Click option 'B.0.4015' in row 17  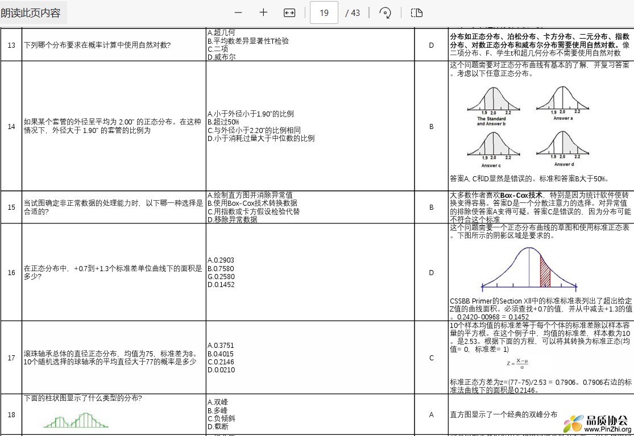(221, 354)
